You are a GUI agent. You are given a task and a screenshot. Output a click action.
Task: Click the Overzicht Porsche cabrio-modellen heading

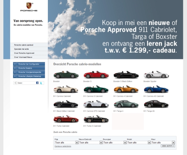click(77, 64)
